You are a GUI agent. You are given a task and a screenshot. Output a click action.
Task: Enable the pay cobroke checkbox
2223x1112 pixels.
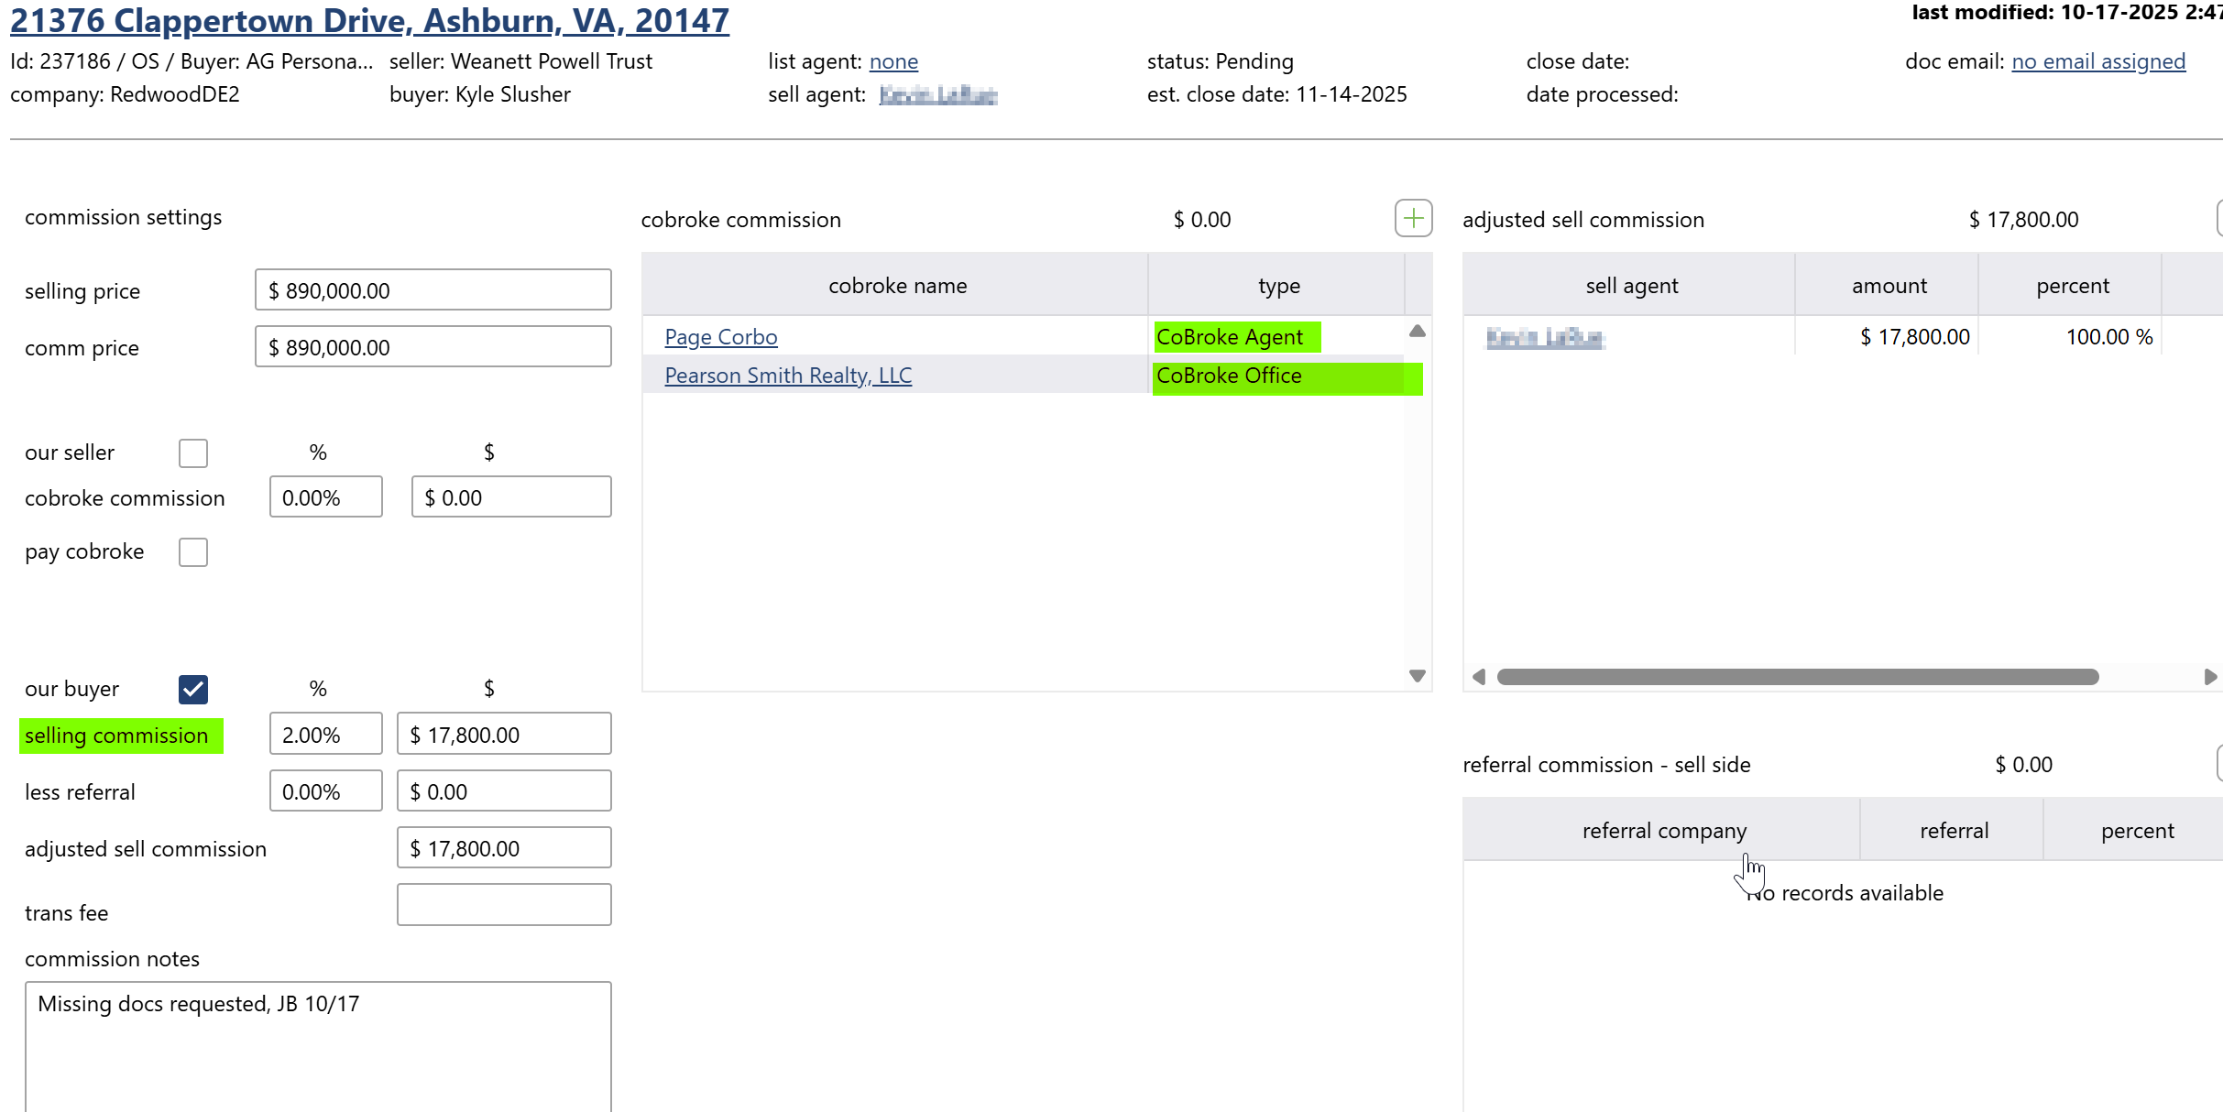tap(193, 552)
